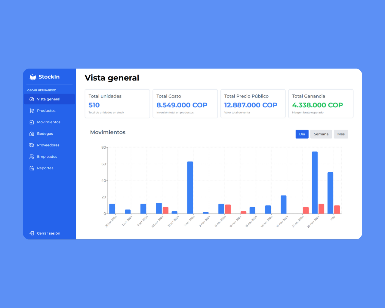Click the Total unidades card
The height and width of the screenshot is (308, 385).
click(x=117, y=104)
